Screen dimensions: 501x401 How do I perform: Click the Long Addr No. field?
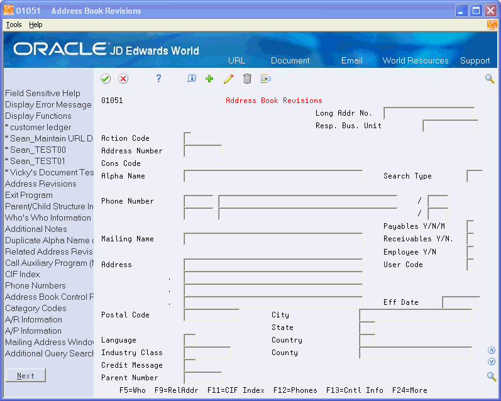(x=429, y=113)
